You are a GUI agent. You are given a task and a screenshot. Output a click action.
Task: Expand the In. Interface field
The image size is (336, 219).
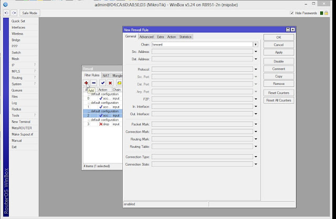(x=256, y=106)
